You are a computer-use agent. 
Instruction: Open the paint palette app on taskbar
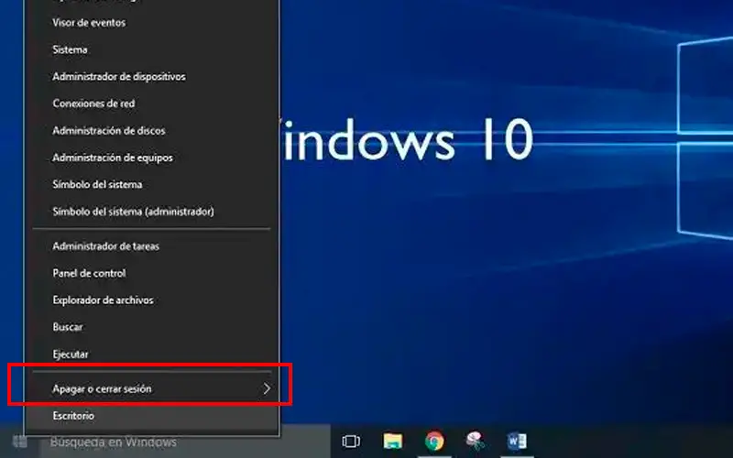(476, 441)
